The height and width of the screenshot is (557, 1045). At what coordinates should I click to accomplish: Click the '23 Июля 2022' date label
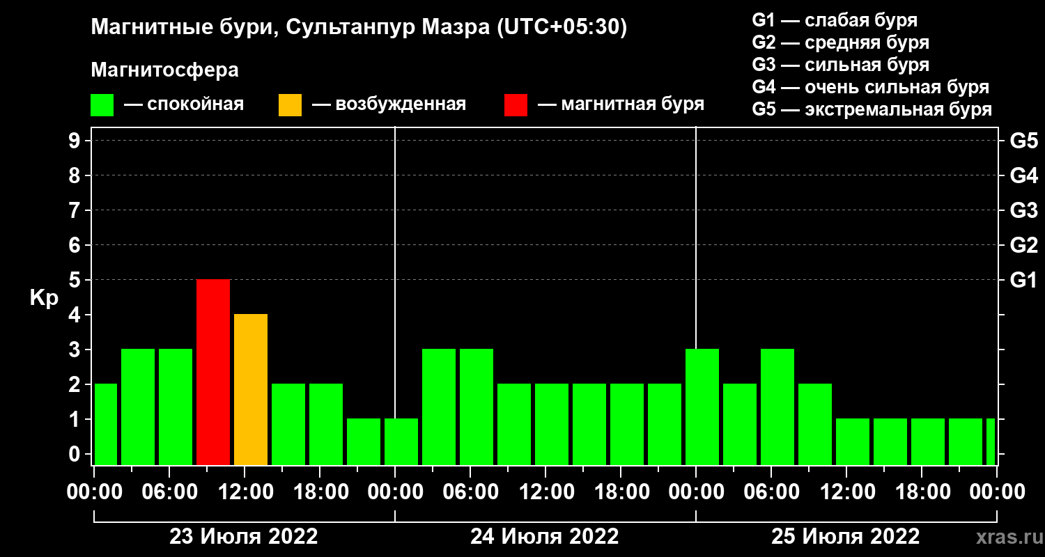244,537
